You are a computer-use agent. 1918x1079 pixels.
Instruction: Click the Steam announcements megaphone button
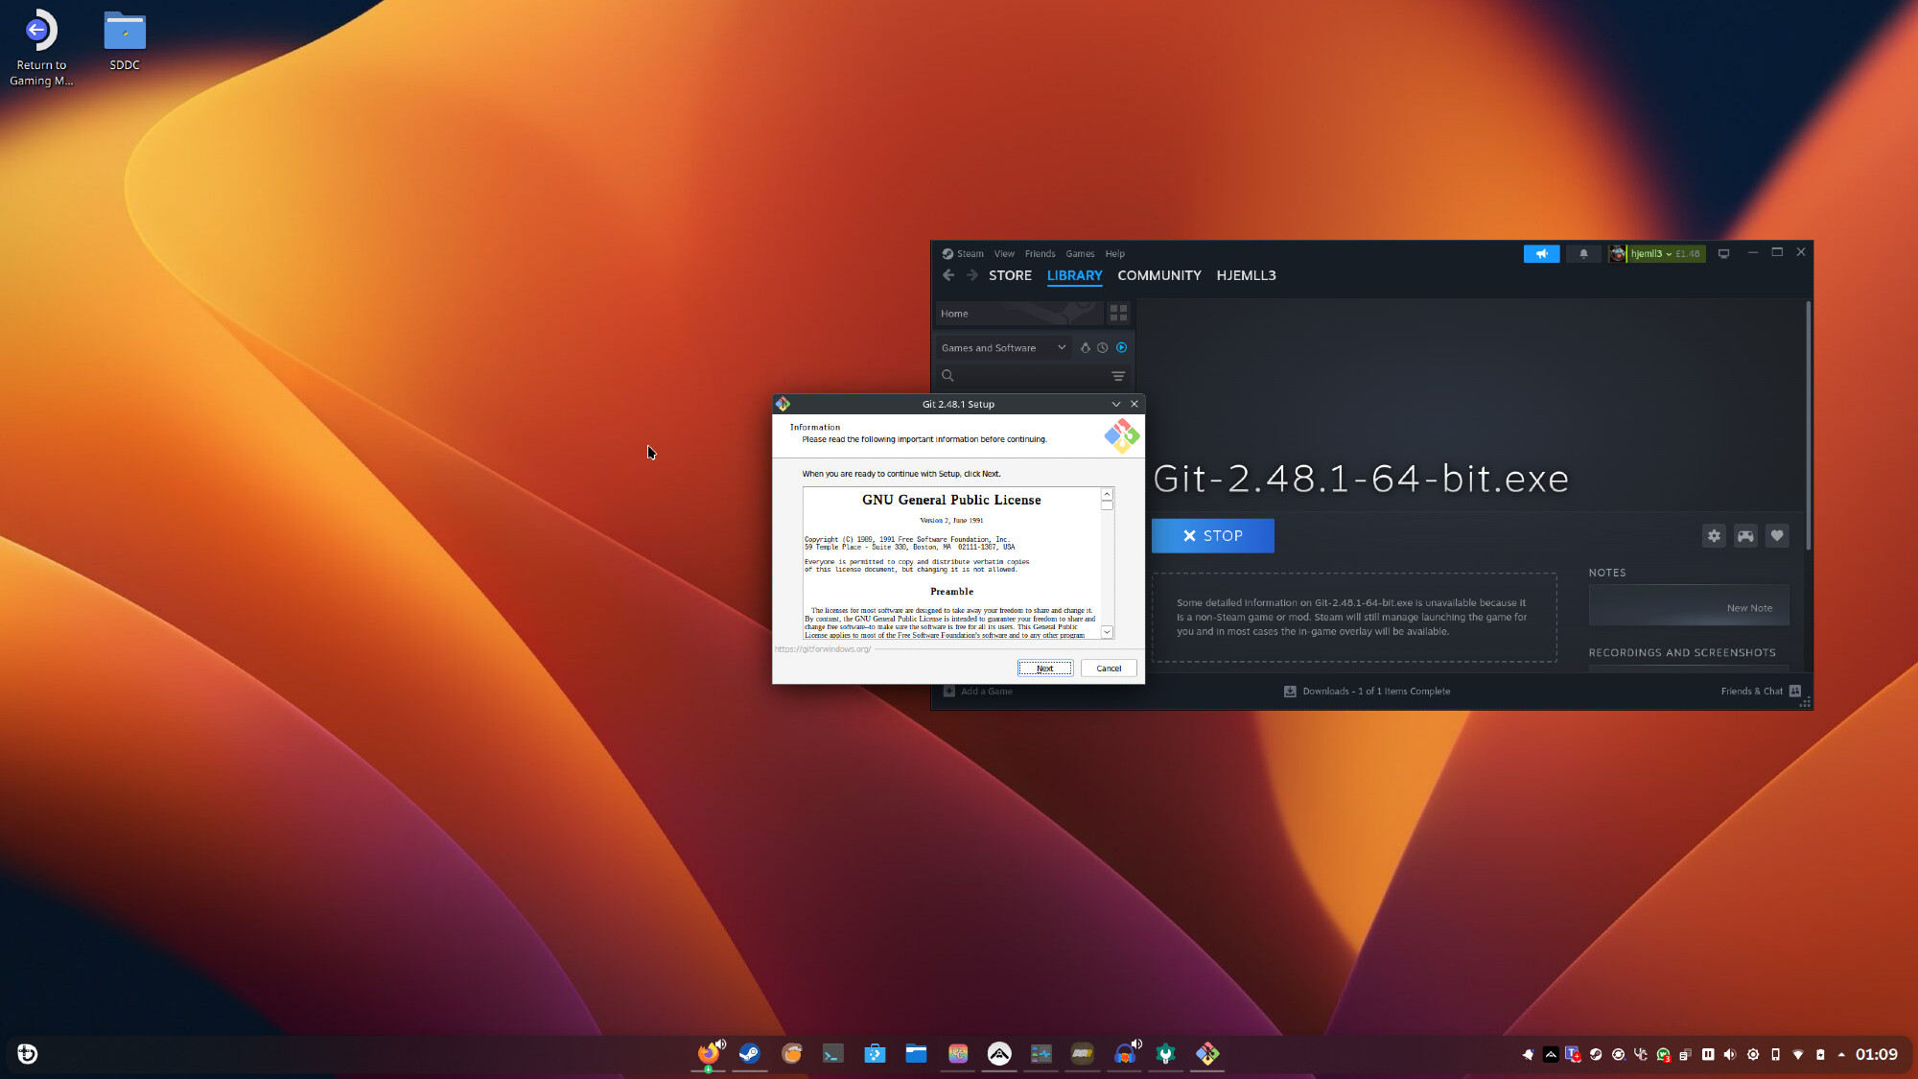[1541, 253]
